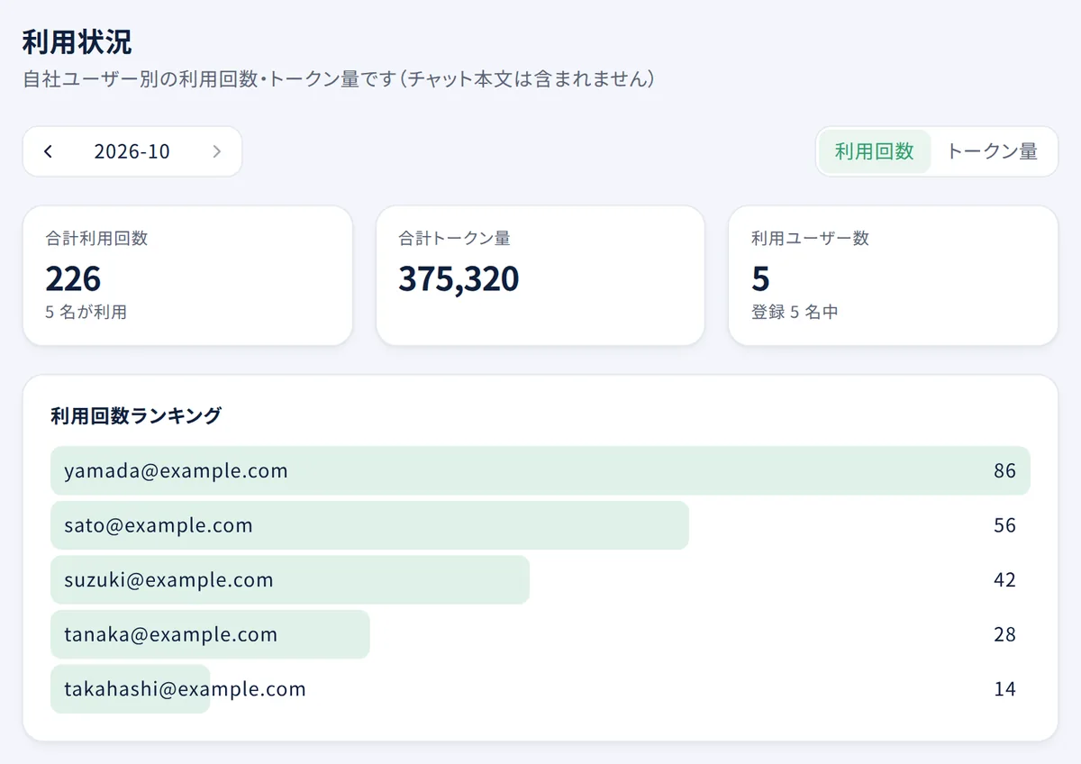1081x764 pixels.
Task: Click the count 42 for suzuki
Action: (1004, 580)
